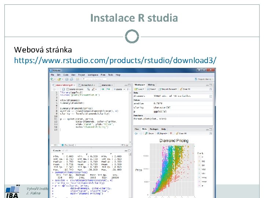Image resolution: width=264 pixels, height=198 pixels.
Task: Switch to the diamonds data tab
Action: click(106, 85)
